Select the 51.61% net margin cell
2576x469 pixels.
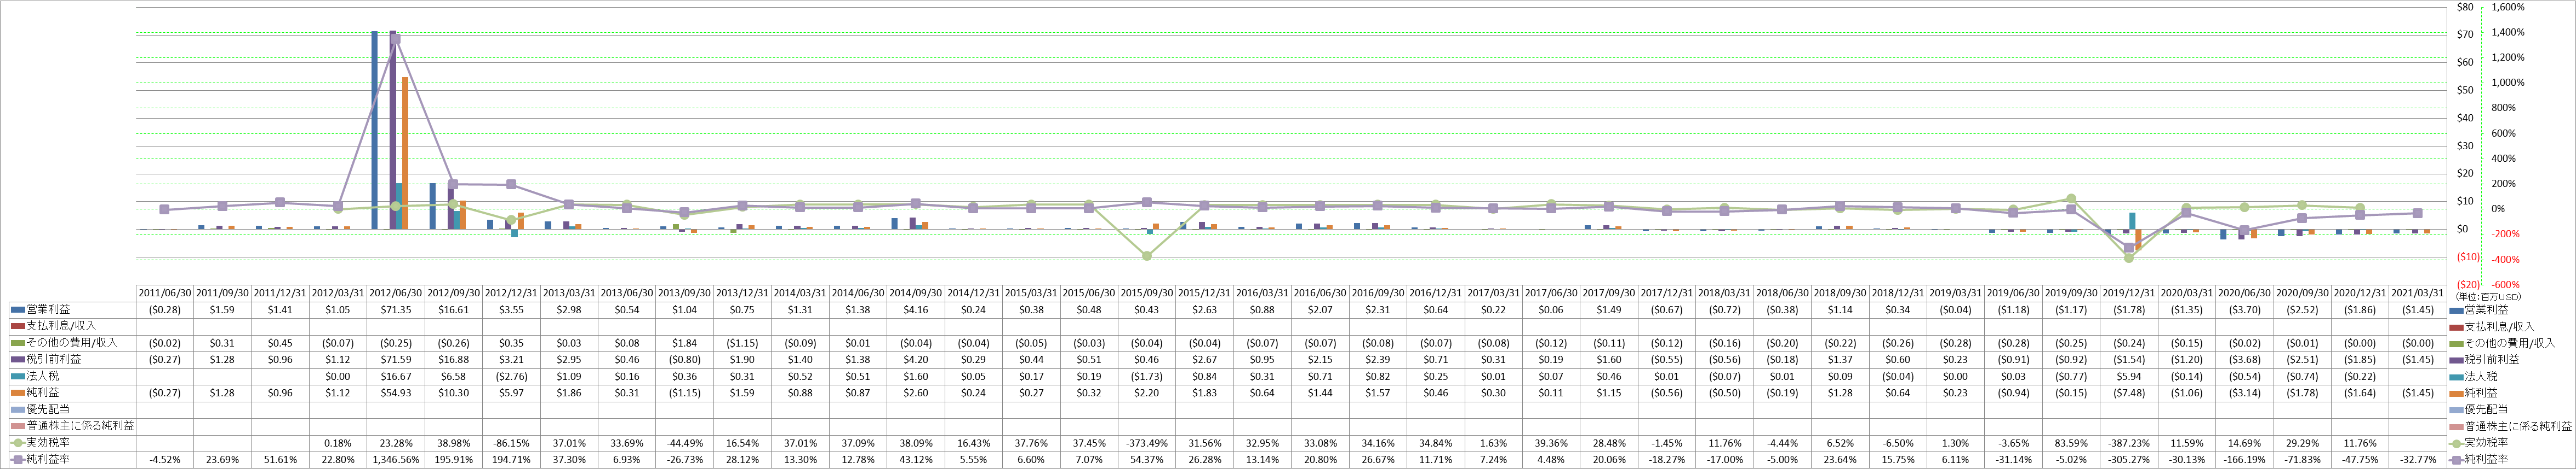[x=280, y=460]
